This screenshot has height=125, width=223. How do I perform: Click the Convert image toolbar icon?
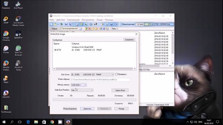click(x=86, y=24)
